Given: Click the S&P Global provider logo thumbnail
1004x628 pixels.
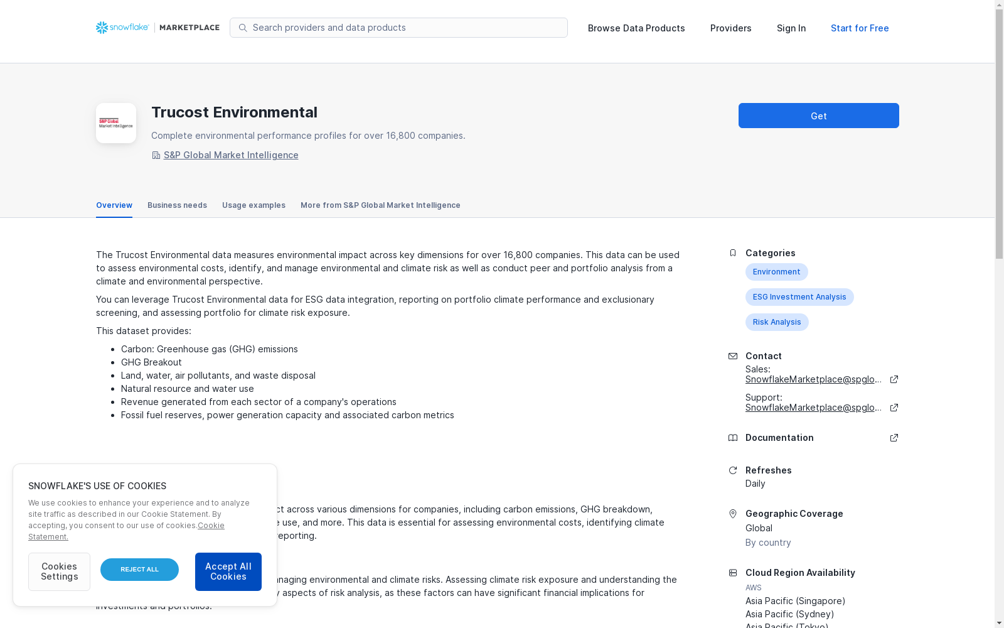Looking at the screenshot, I should tap(116, 123).
